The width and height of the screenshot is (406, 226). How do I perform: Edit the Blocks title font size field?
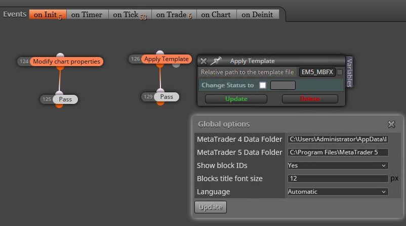[338, 179]
